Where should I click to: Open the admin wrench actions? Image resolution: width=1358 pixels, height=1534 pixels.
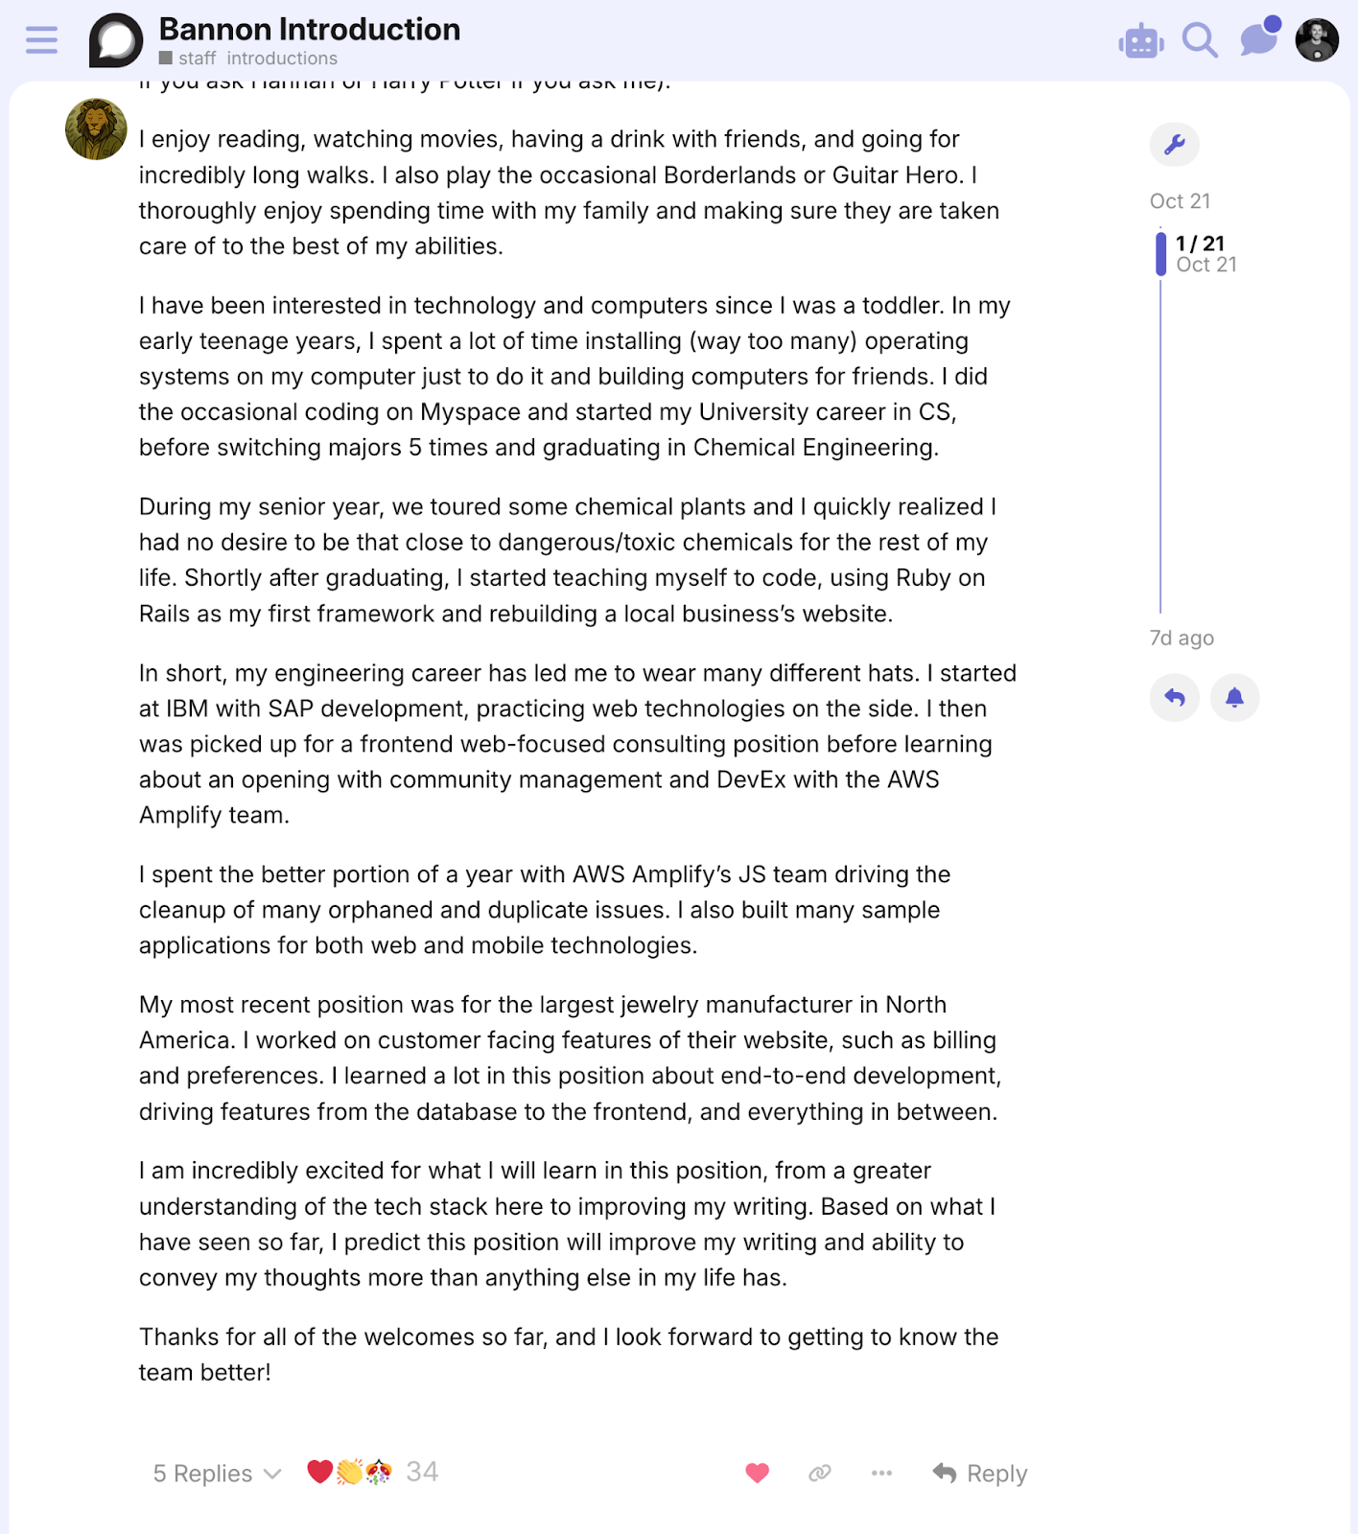[1174, 145]
